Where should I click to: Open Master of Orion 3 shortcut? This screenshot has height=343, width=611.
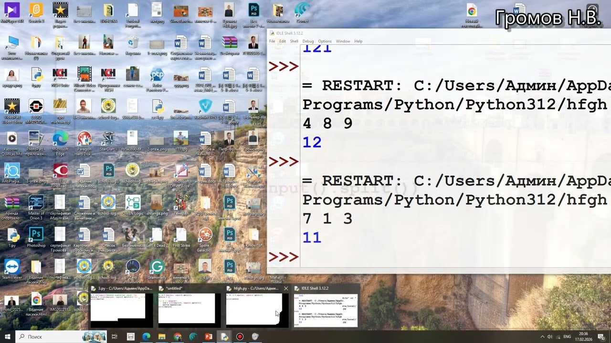point(36,208)
